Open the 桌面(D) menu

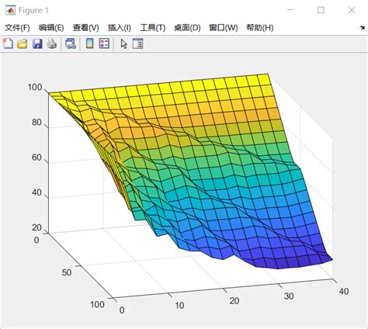coord(187,28)
